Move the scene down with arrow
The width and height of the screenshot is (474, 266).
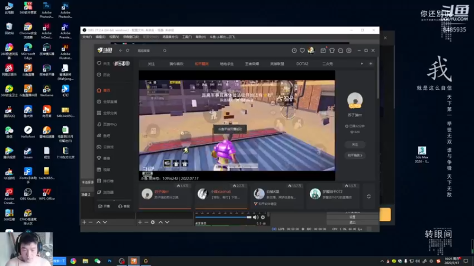[105, 222]
